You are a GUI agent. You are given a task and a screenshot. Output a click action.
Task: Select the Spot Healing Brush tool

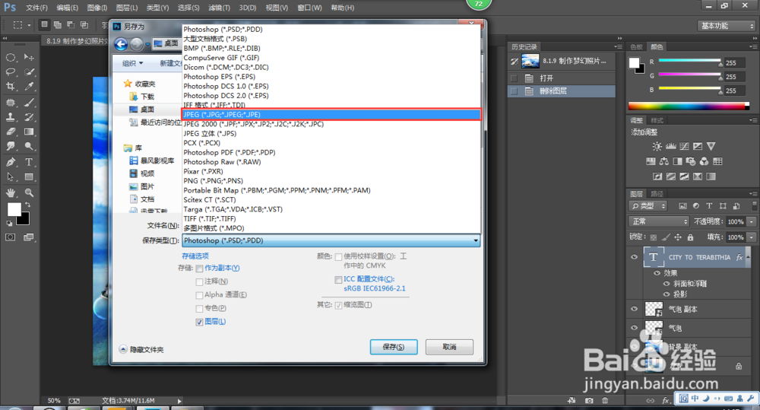pos(10,103)
